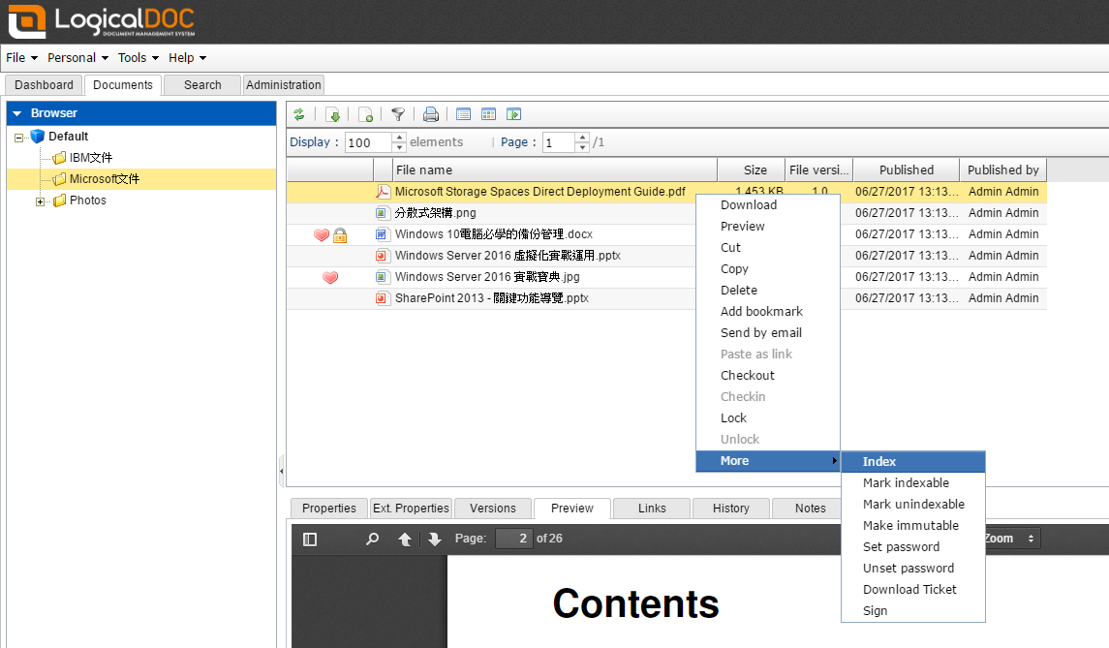Click the Photos folder icon
This screenshot has width=1109, height=648.
tap(59, 201)
